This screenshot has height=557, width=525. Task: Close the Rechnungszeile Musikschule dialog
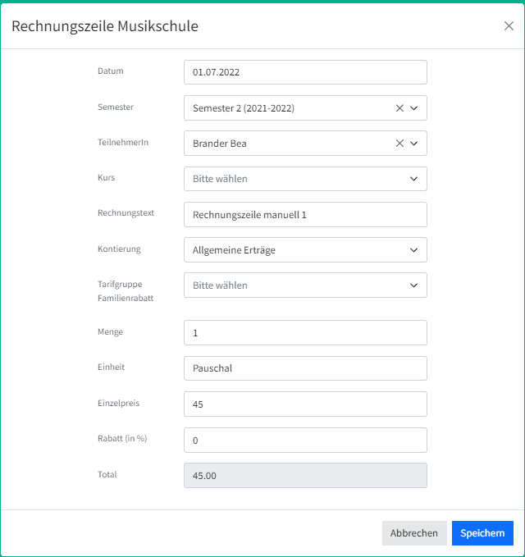(x=509, y=26)
